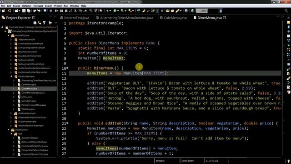Open the Window menu
This screenshot has height=164, width=291.
click(75, 6)
